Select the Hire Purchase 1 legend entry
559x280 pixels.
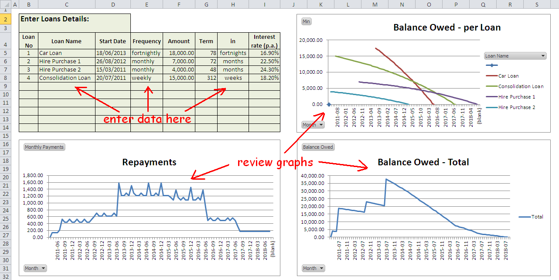point(516,97)
